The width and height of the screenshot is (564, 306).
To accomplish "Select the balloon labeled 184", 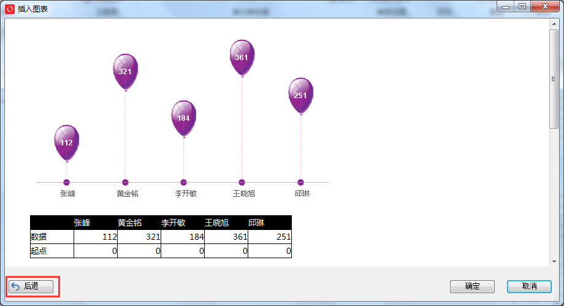I will click(183, 118).
